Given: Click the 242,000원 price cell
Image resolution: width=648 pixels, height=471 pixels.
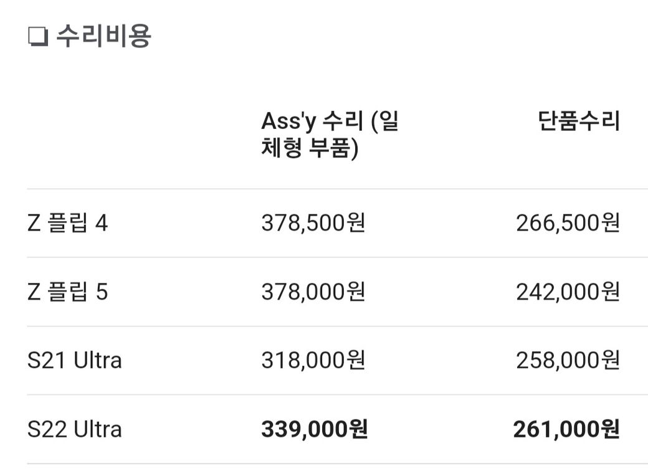Looking at the screenshot, I should (568, 292).
